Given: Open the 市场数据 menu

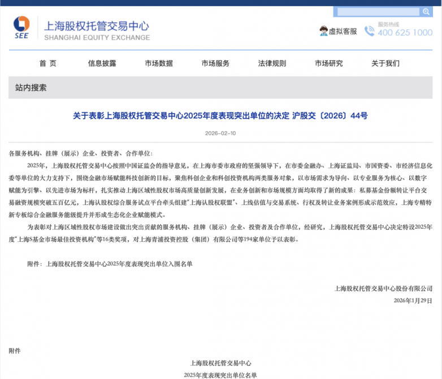Looking at the screenshot, I should [159, 63].
